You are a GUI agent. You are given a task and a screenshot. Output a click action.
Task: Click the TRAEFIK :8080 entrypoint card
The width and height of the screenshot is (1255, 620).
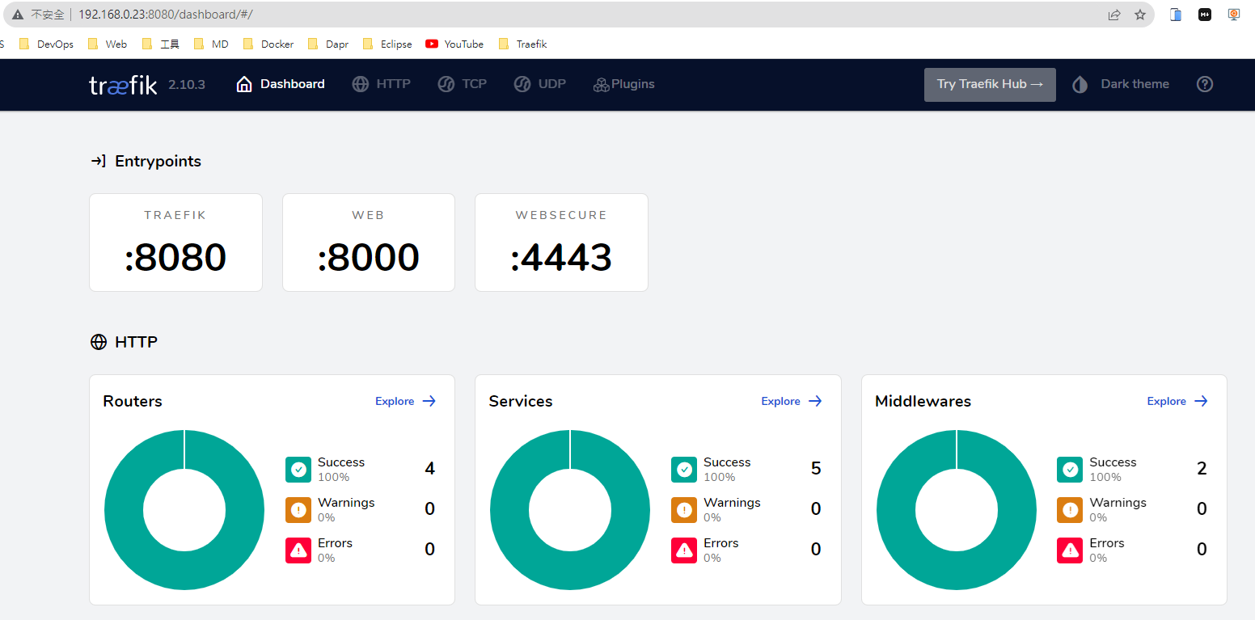(x=175, y=243)
